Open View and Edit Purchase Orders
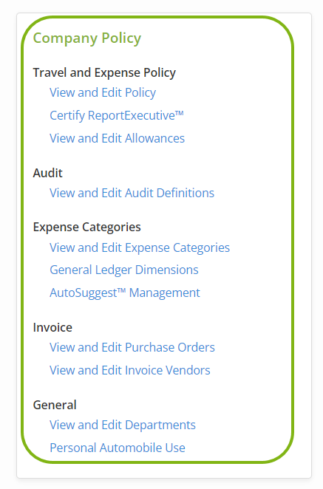The width and height of the screenshot is (323, 489). coord(132,347)
